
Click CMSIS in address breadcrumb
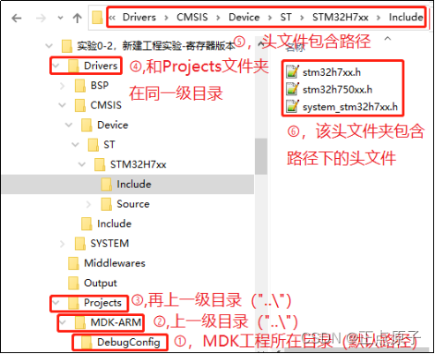tap(192, 18)
